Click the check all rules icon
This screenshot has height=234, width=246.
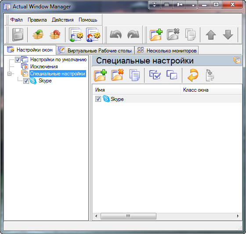(155, 75)
